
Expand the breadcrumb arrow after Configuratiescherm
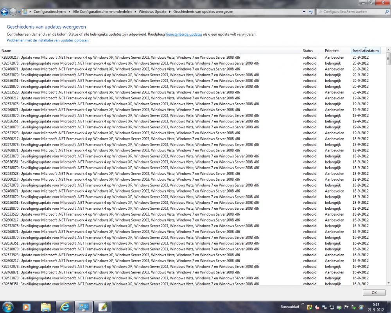(x=69, y=12)
